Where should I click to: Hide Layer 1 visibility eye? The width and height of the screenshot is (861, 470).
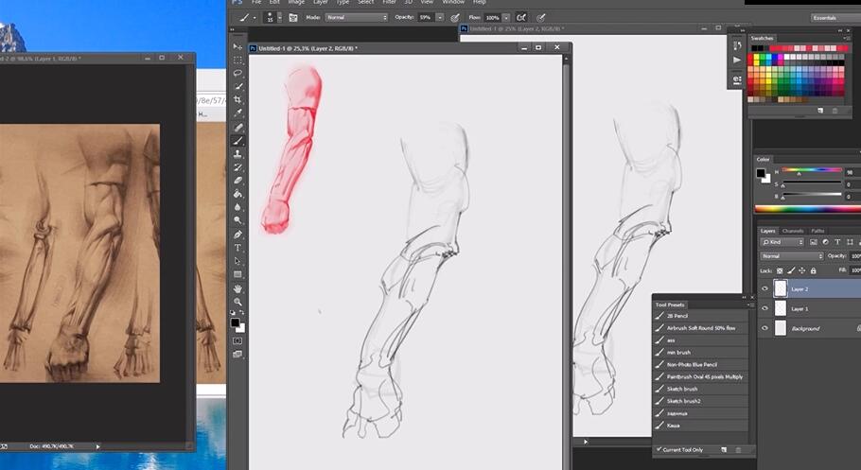pos(764,308)
